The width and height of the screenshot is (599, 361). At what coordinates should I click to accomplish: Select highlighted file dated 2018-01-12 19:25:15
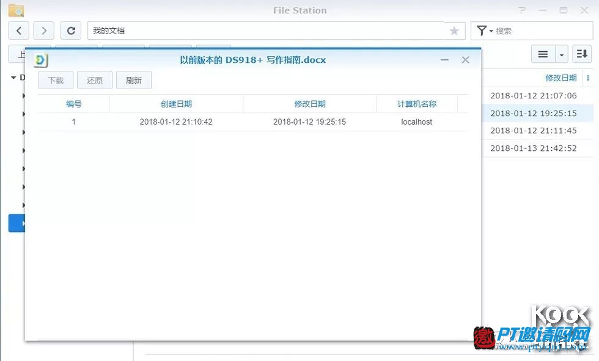click(533, 114)
